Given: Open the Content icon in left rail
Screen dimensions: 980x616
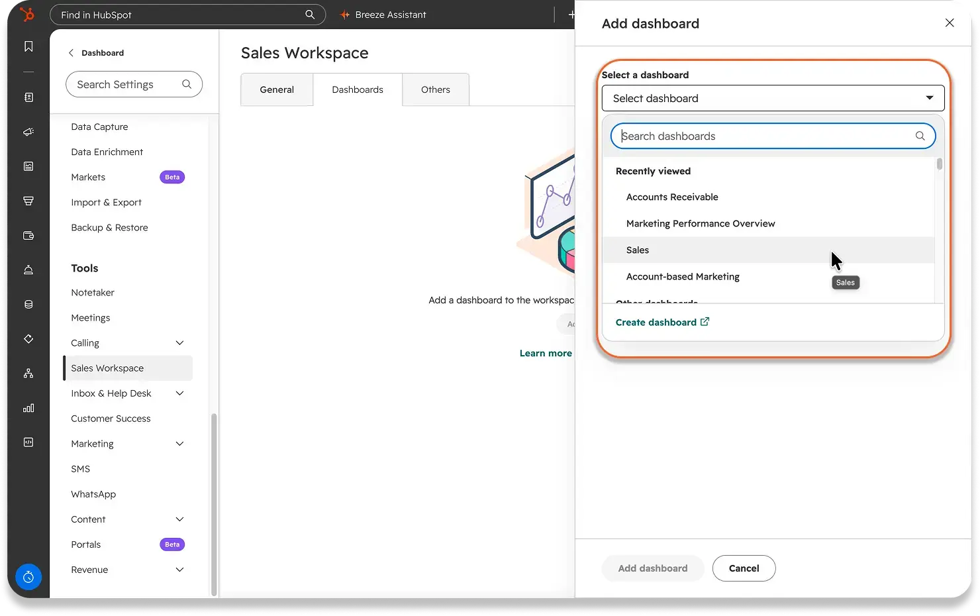Looking at the screenshot, I should [x=28, y=166].
